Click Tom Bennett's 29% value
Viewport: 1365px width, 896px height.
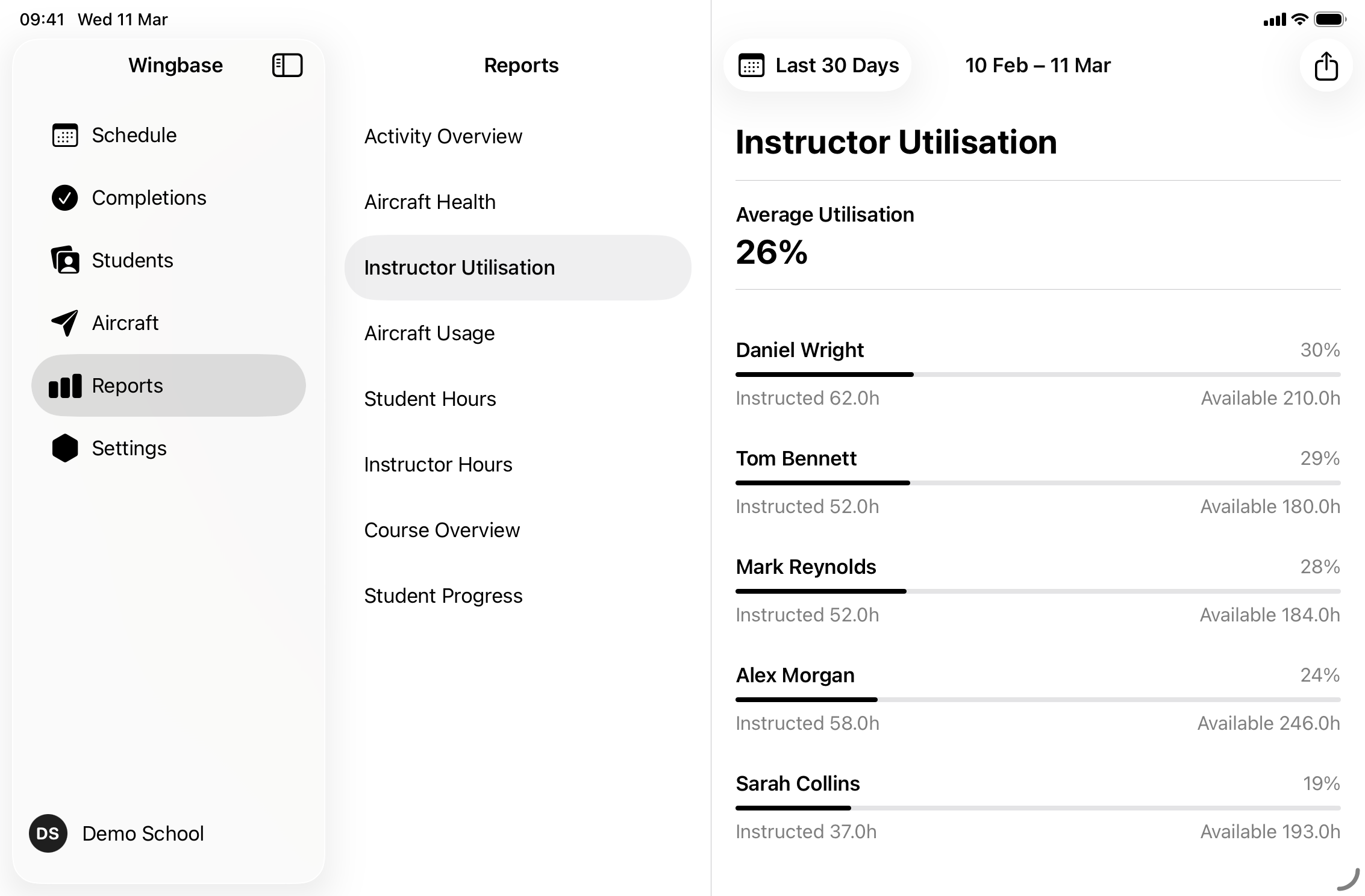[1320, 458]
